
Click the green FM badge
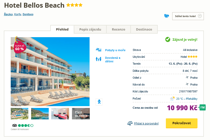[203, 107]
